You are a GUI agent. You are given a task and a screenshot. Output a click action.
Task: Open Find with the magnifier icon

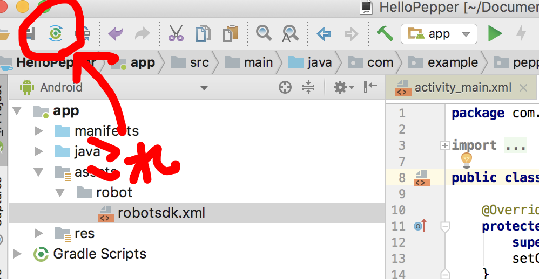[264, 33]
